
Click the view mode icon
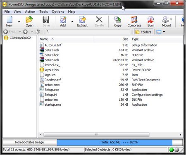pyautogui.click(x=159, y=32)
